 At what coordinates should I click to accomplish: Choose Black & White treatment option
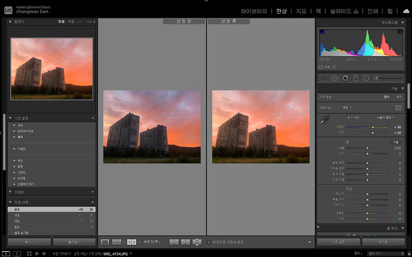click(x=399, y=97)
